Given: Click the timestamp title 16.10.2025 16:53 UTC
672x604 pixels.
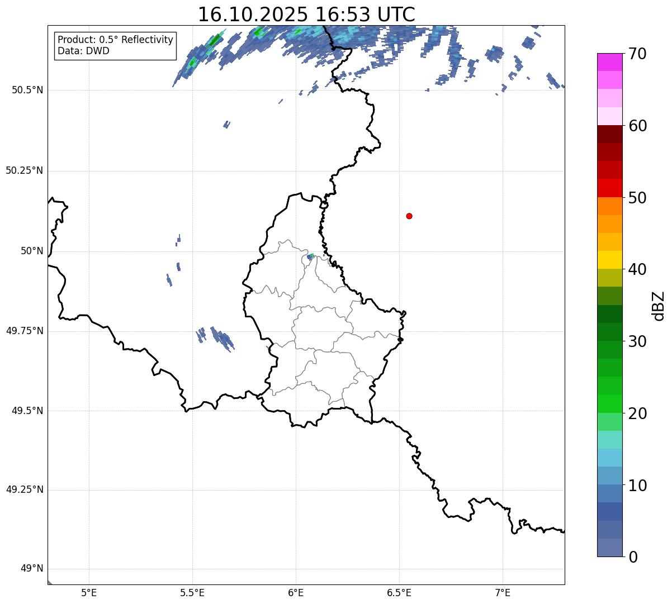Looking at the screenshot, I should tap(306, 15).
